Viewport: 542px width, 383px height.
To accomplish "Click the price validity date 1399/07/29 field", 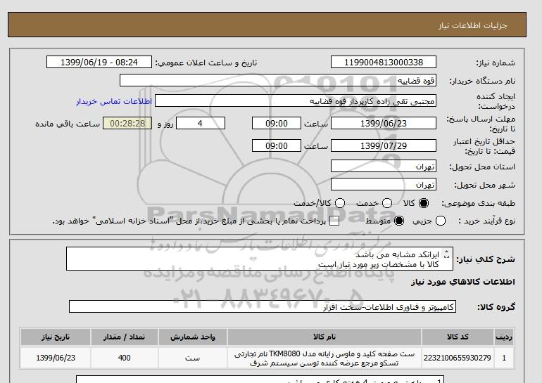I will 384,145.
